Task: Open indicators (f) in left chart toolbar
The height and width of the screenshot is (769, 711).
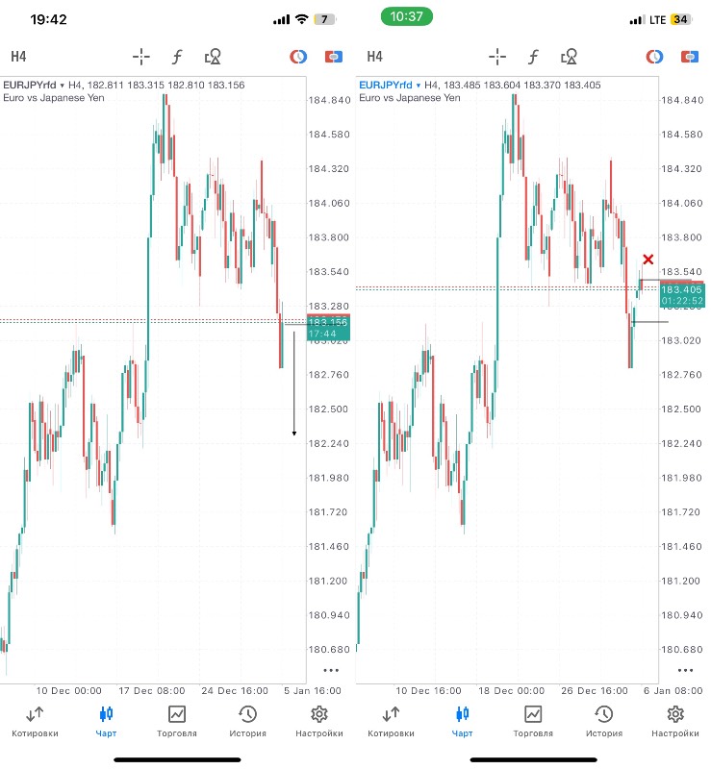Action: pyautogui.click(x=177, y=57)
